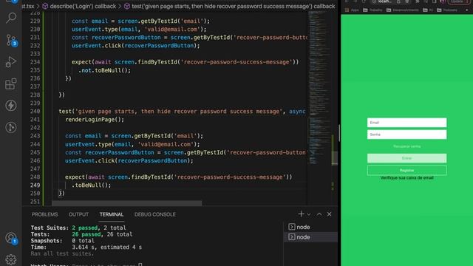Click the circular git graph activity icon
473x266 pixels.
[11, 127]
